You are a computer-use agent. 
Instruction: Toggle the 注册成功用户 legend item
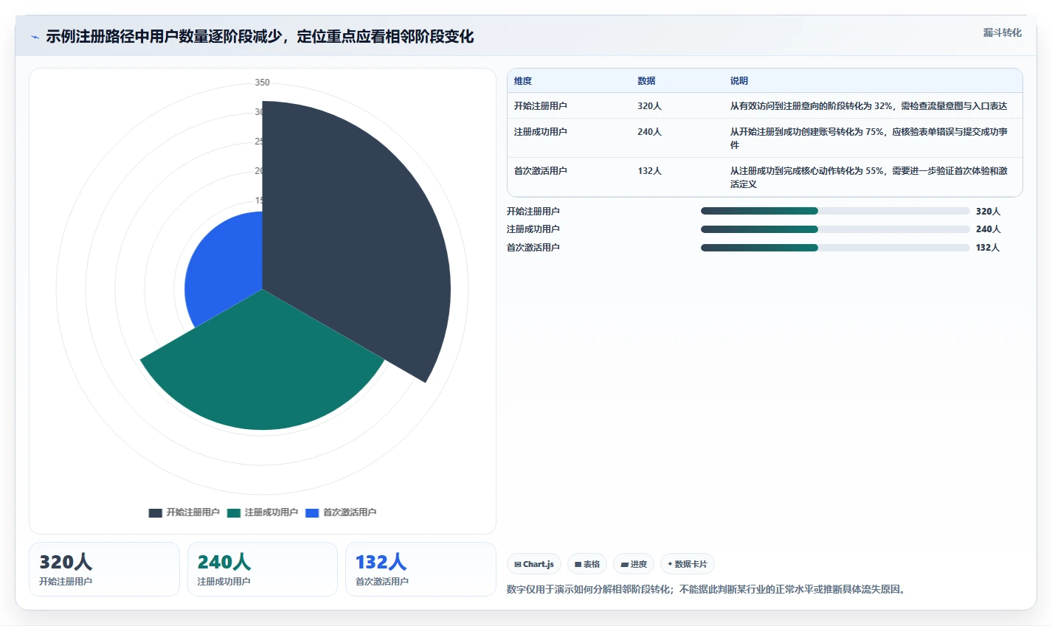pos(263,512)
